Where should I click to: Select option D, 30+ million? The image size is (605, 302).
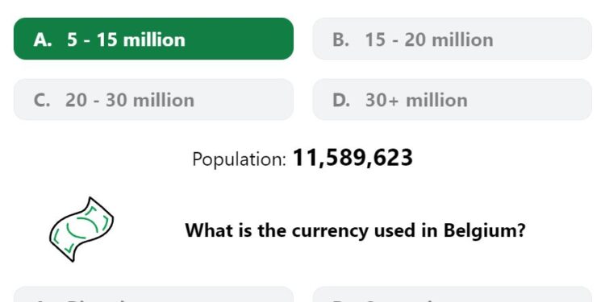(x=452, y=100)
